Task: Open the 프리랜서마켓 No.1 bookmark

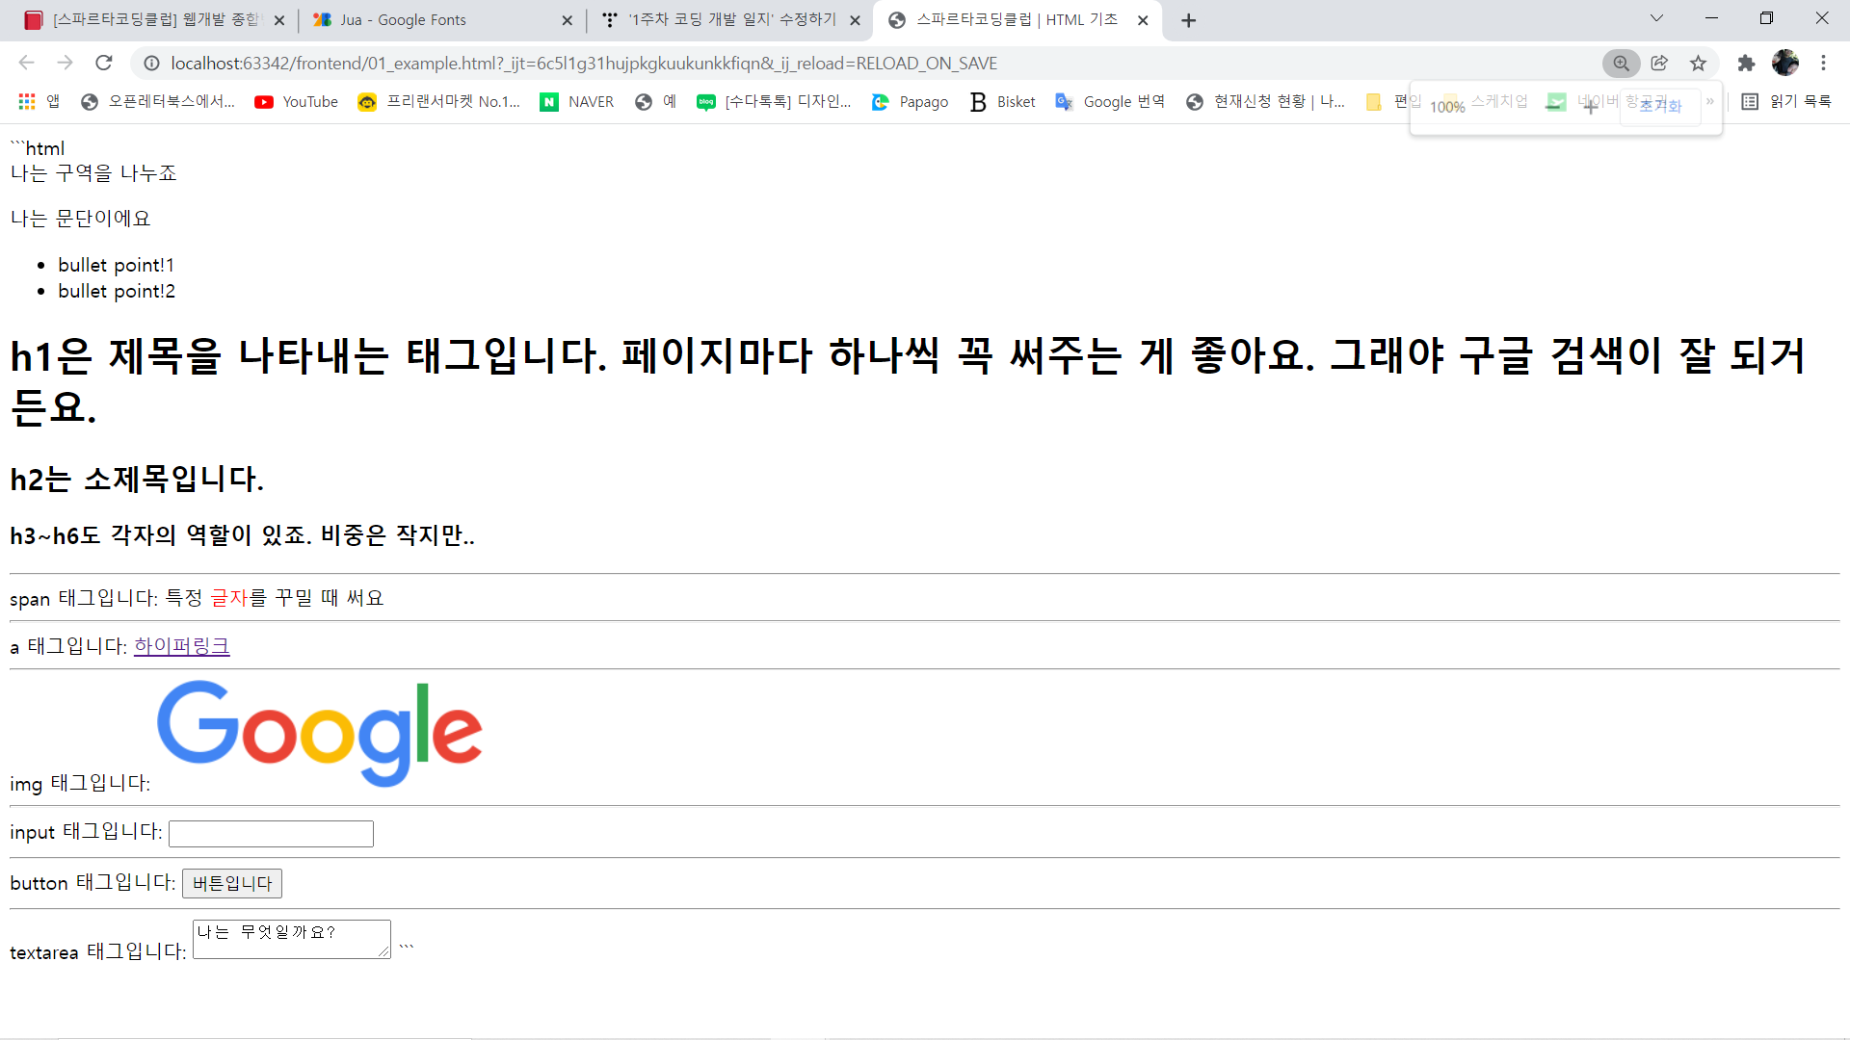Action: (438, 101)
